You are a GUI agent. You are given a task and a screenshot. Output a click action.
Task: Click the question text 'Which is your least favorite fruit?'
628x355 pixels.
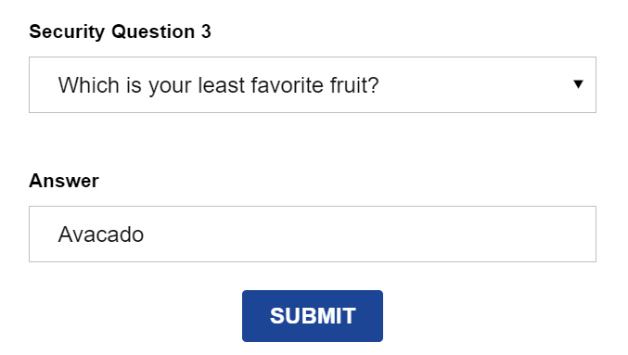click(x=218, y=85)
